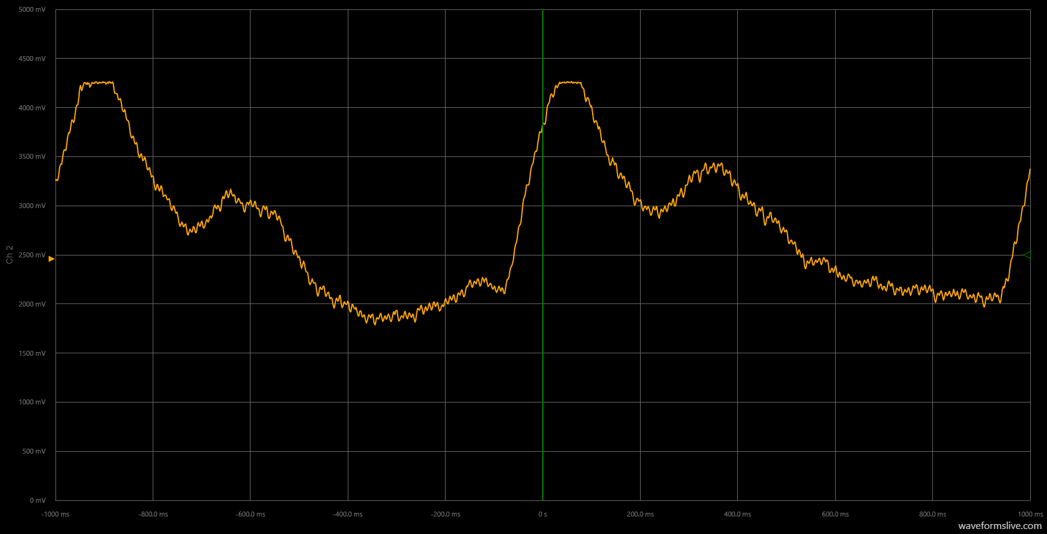This screenshot has height=534, width=1047.
Task: Click the 0 s time axis label
Action: pyautogui.click(x=543, y=514)
